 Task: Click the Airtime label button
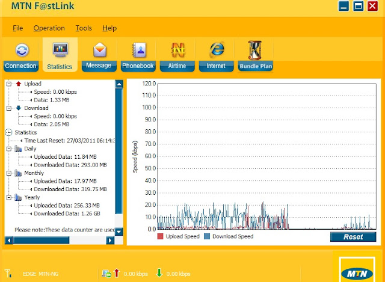pyautogui.click(x=177, y=66)
